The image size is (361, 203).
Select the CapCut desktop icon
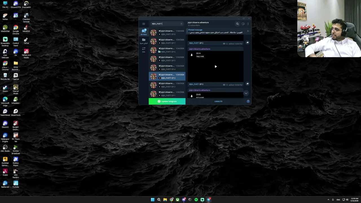tap(16, 76)
